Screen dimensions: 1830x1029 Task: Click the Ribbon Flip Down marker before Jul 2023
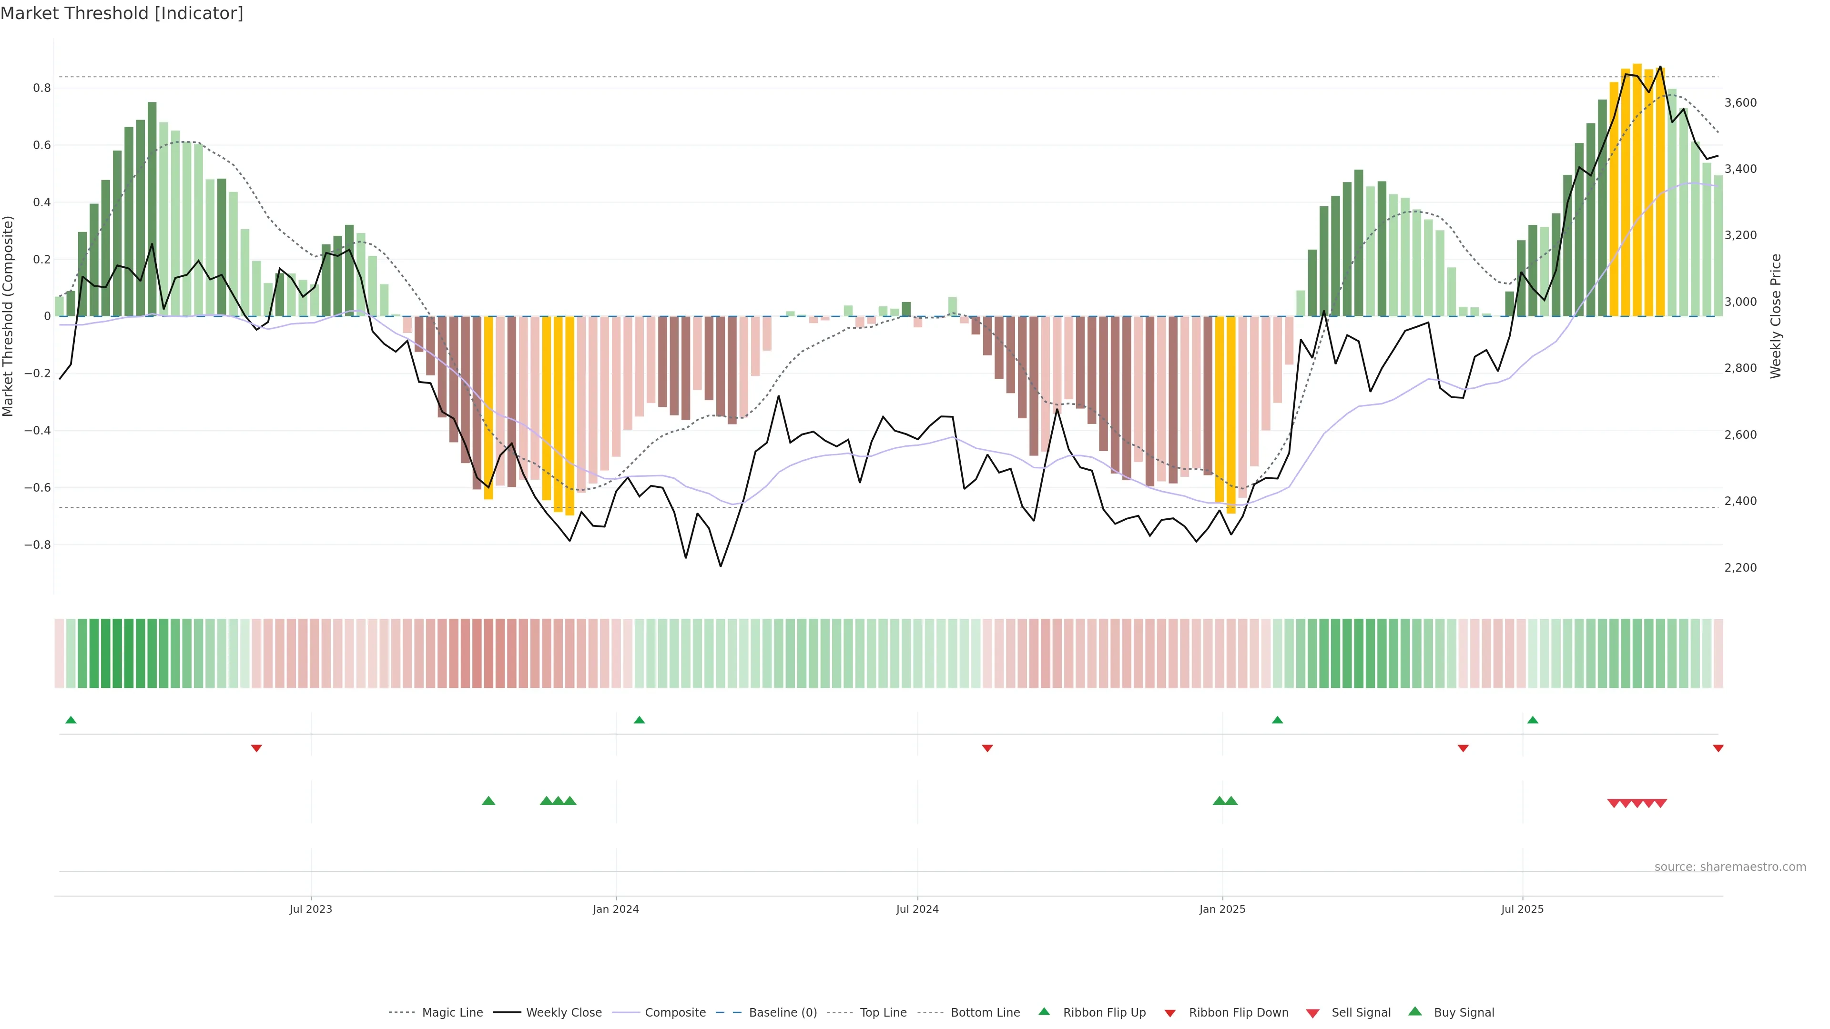pyautogui.click(x=256, y=748)
